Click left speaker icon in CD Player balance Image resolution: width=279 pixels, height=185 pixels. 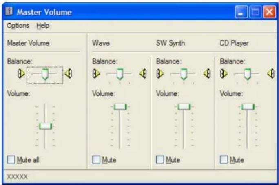pos(224,74)
